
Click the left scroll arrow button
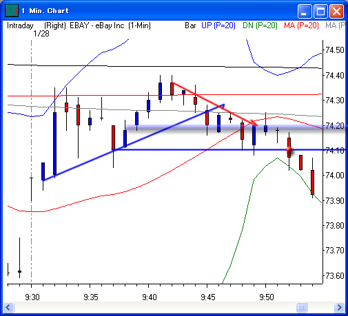click(x=8, y=307)
